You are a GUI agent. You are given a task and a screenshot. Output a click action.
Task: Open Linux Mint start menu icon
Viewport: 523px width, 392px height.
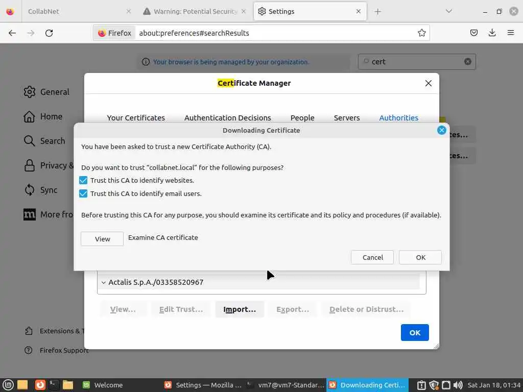coord(8,385)
